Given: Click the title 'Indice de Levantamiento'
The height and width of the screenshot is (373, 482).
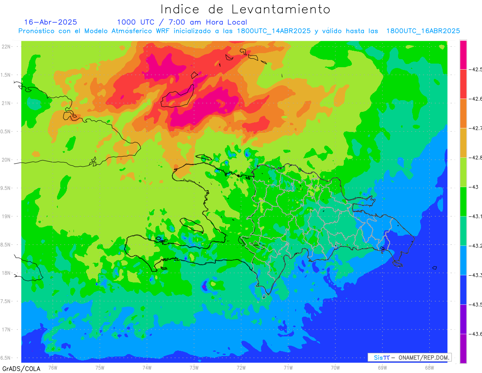Looking at the screenshot, I should 245,9.
